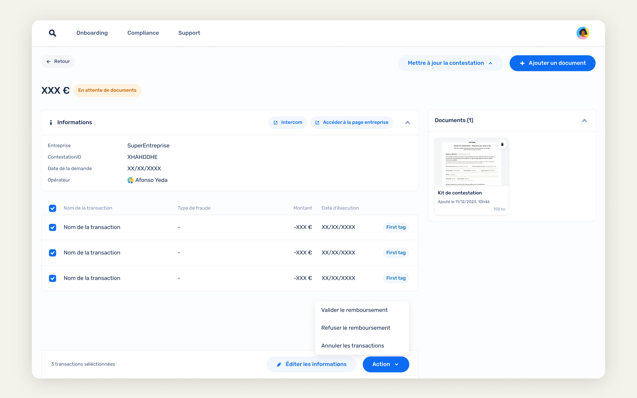This screenshot has width=637, height=398.
Task: Click the Afonso Yeda operator name
Action: (151, 180)
